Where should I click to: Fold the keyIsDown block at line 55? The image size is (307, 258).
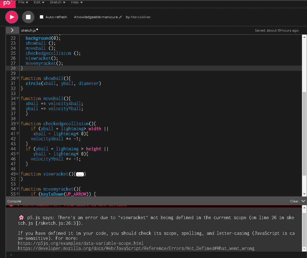[18, 194]
